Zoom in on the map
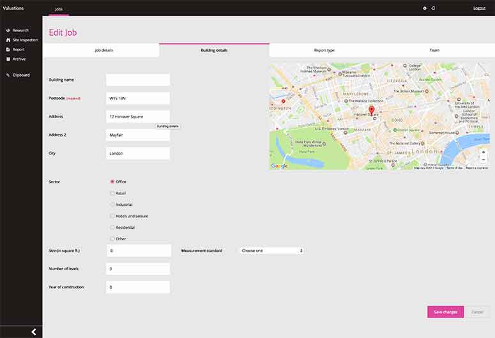The image size is (495, 338). tap(484, 152)
